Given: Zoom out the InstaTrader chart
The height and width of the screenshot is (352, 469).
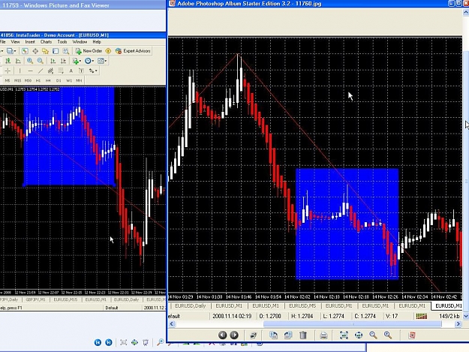Looking at the screenshot, I should click(x=41, y=61).
